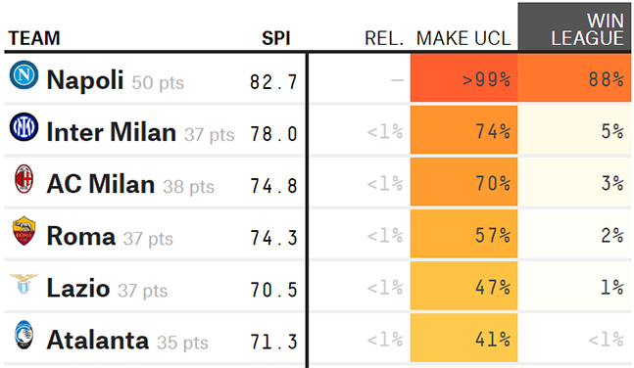
Task: Click the Inter Milan club crest icon
Action: pos(24,127)
